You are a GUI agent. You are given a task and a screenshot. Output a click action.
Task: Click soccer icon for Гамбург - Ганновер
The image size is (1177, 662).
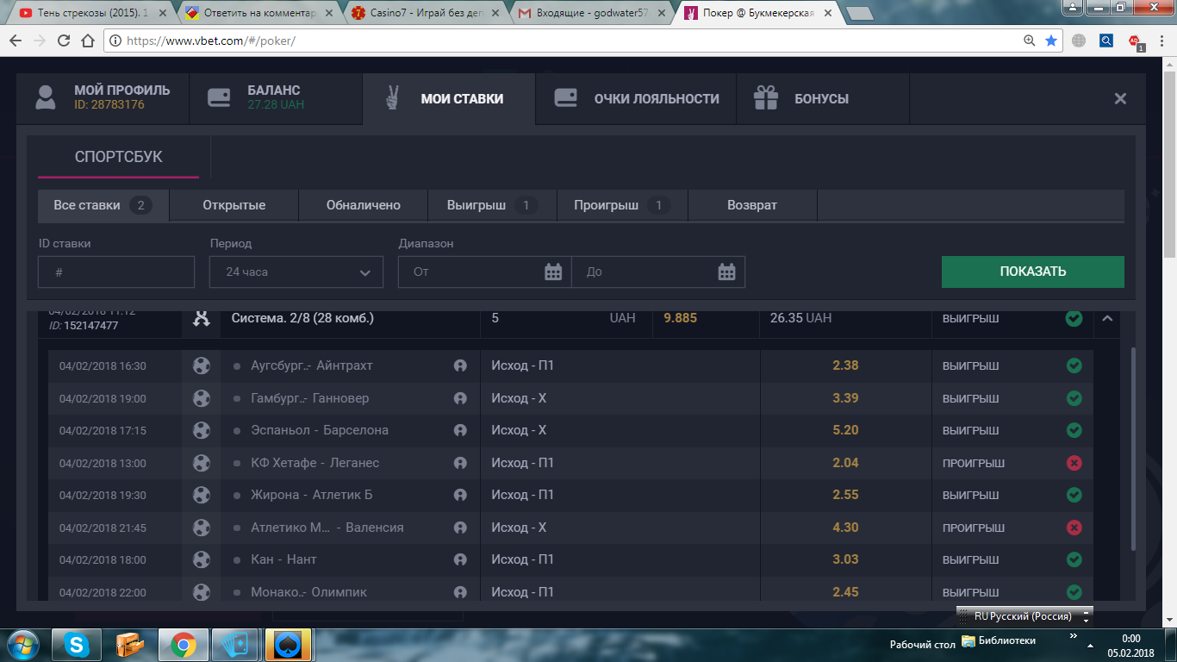coord(202,398)
